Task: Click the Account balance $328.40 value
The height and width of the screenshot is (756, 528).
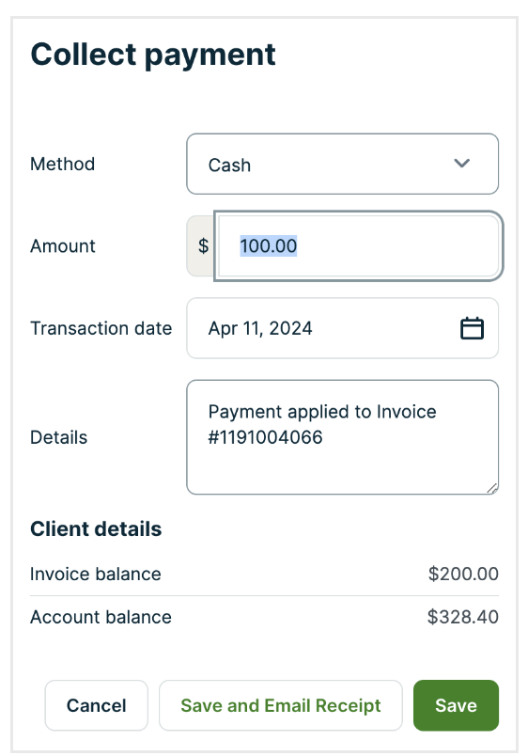Action: pyautogui.click(x=462, y=617)
